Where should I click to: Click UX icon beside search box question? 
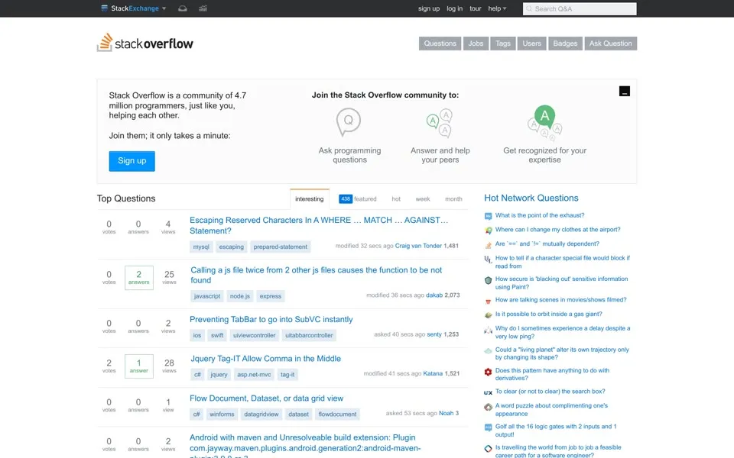click(489, 393)
